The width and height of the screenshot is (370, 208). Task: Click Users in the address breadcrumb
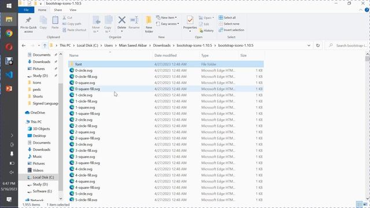109,45
